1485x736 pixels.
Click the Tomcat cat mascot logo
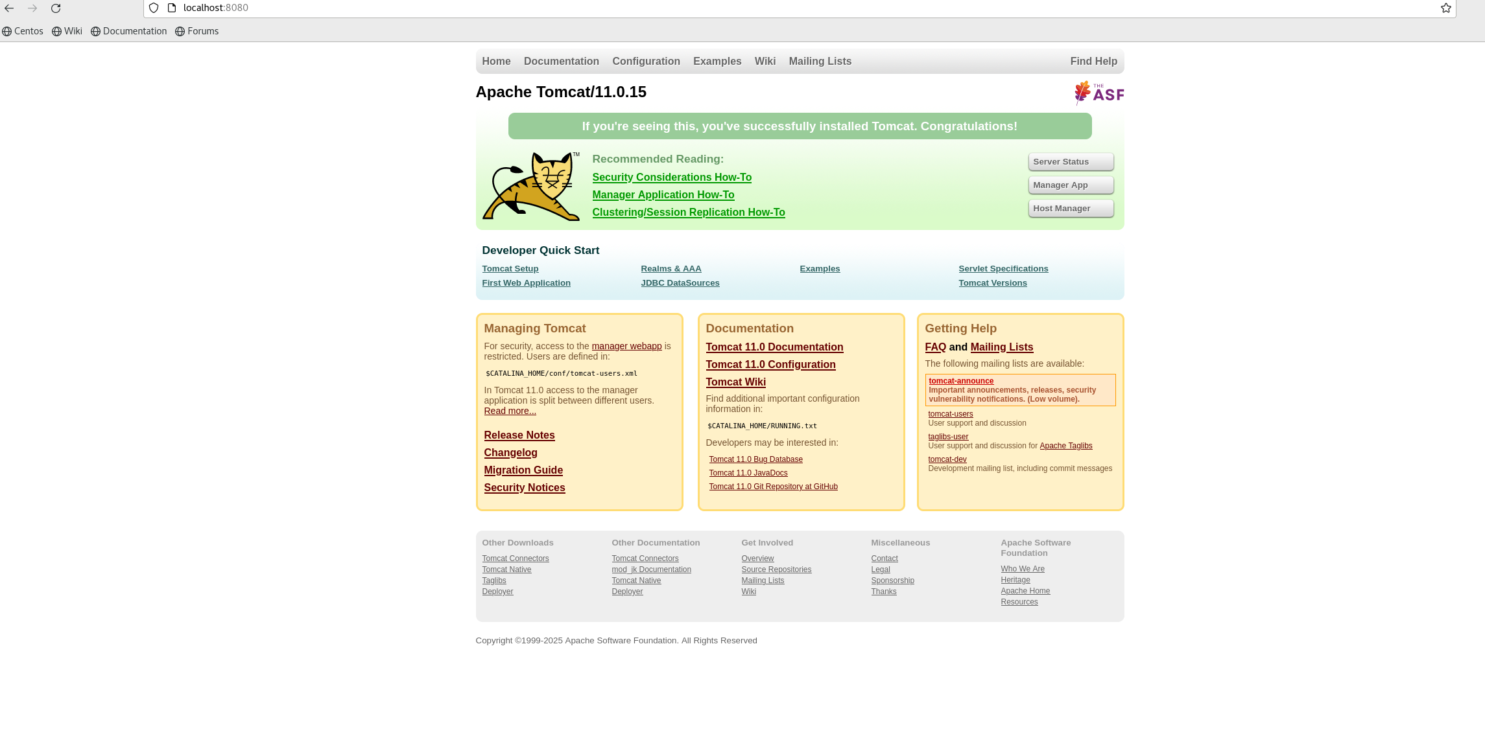[x=530, y=187]
